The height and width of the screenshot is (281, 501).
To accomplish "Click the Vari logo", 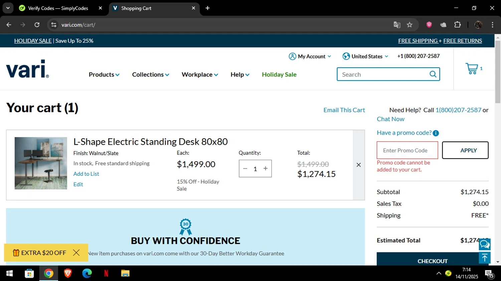I will coord(27,69).
